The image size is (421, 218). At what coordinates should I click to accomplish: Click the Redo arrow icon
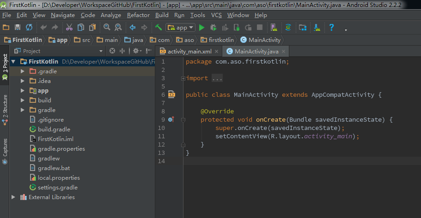click(x=55, y=27)
